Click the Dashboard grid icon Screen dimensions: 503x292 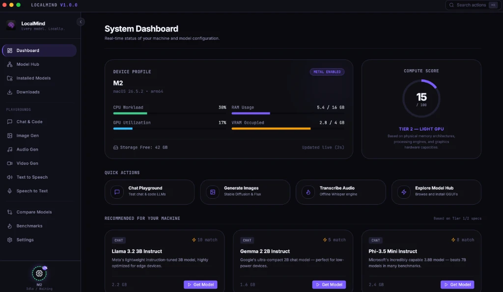pos(10,51)
